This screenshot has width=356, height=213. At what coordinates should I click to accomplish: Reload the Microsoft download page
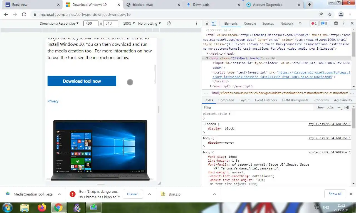tap(24, 14)
